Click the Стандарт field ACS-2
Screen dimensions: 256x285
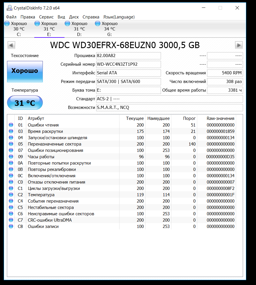point(170,99)
